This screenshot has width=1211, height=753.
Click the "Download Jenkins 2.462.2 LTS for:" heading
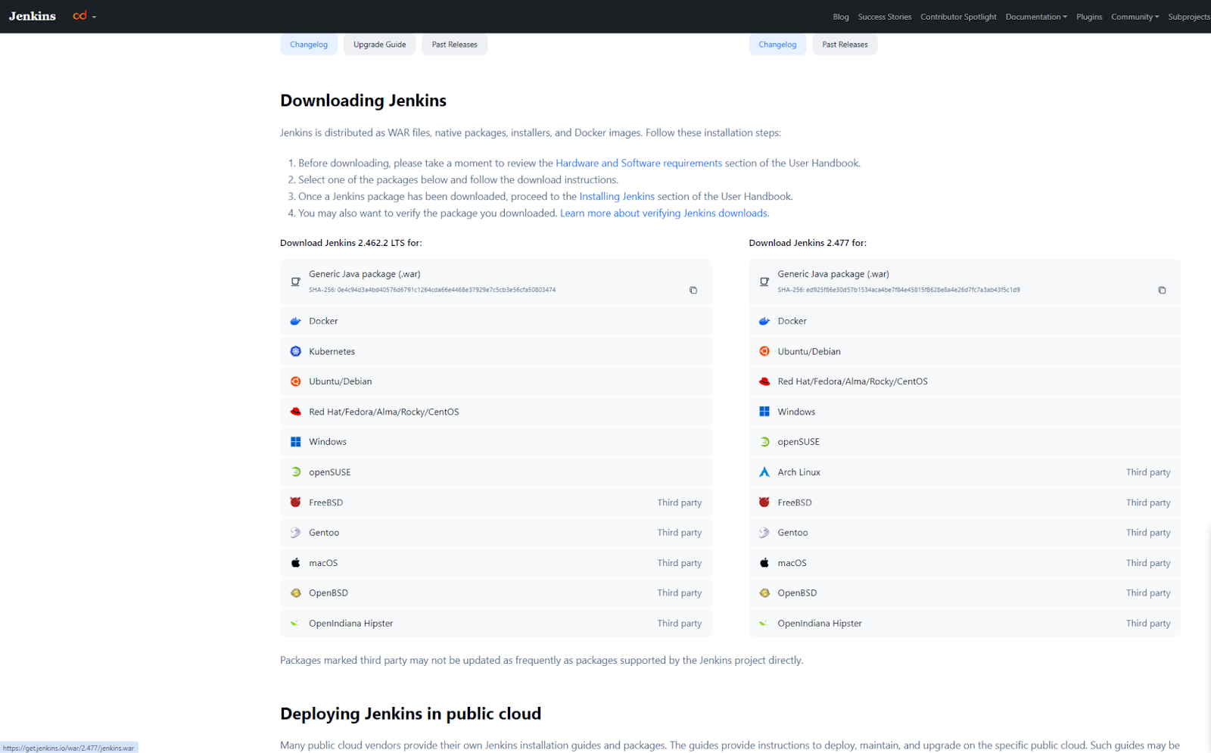point(351,243)
